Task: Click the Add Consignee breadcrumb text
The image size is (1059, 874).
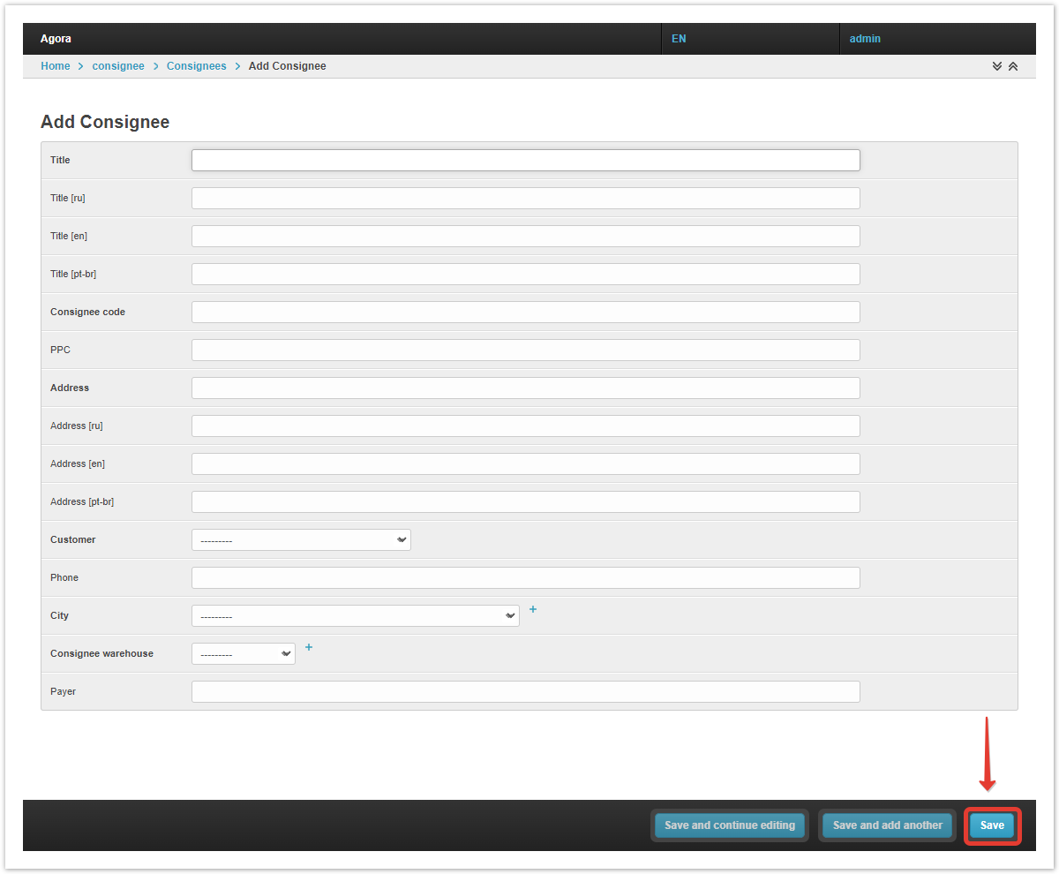Action: point(288,66)
